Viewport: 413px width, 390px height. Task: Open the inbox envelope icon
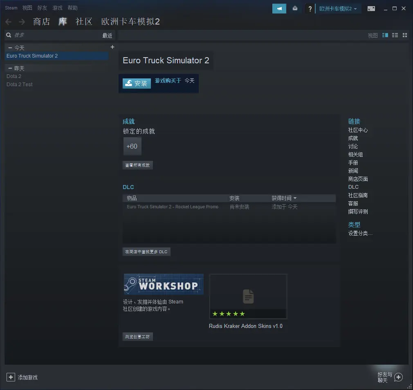coord(295,9)
